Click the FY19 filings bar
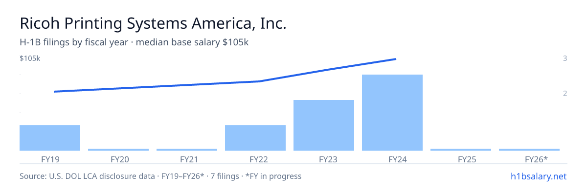This screenshot has width=587, height=195. [50, 138]
